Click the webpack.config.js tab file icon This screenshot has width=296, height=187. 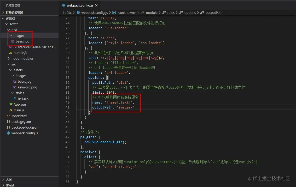pos(64,5)
